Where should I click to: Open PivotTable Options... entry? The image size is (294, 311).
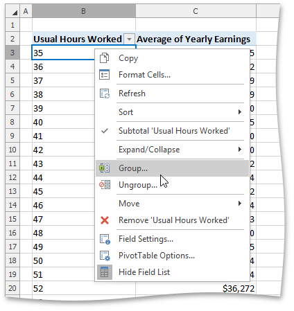172,256
